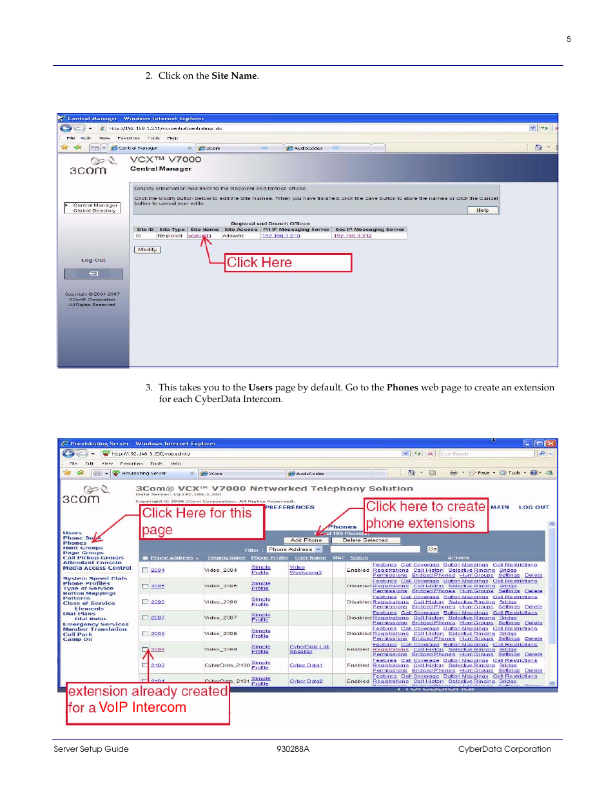Click Add to Favorites icon in Central Manager window
615x797 pixels.
coord(79,148)
